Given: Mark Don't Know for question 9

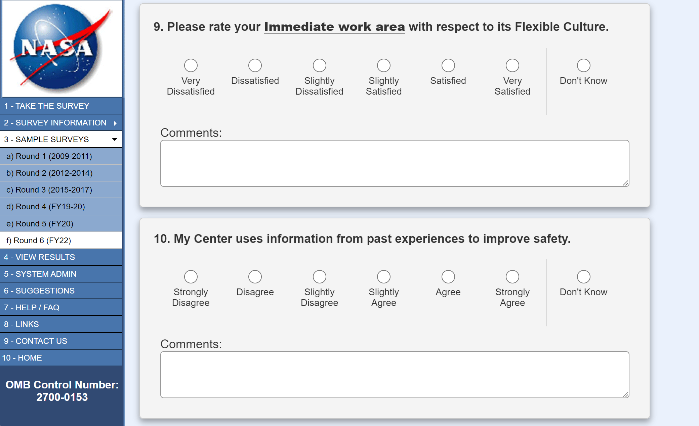Looking at the screenshot, I should [583, 65].
